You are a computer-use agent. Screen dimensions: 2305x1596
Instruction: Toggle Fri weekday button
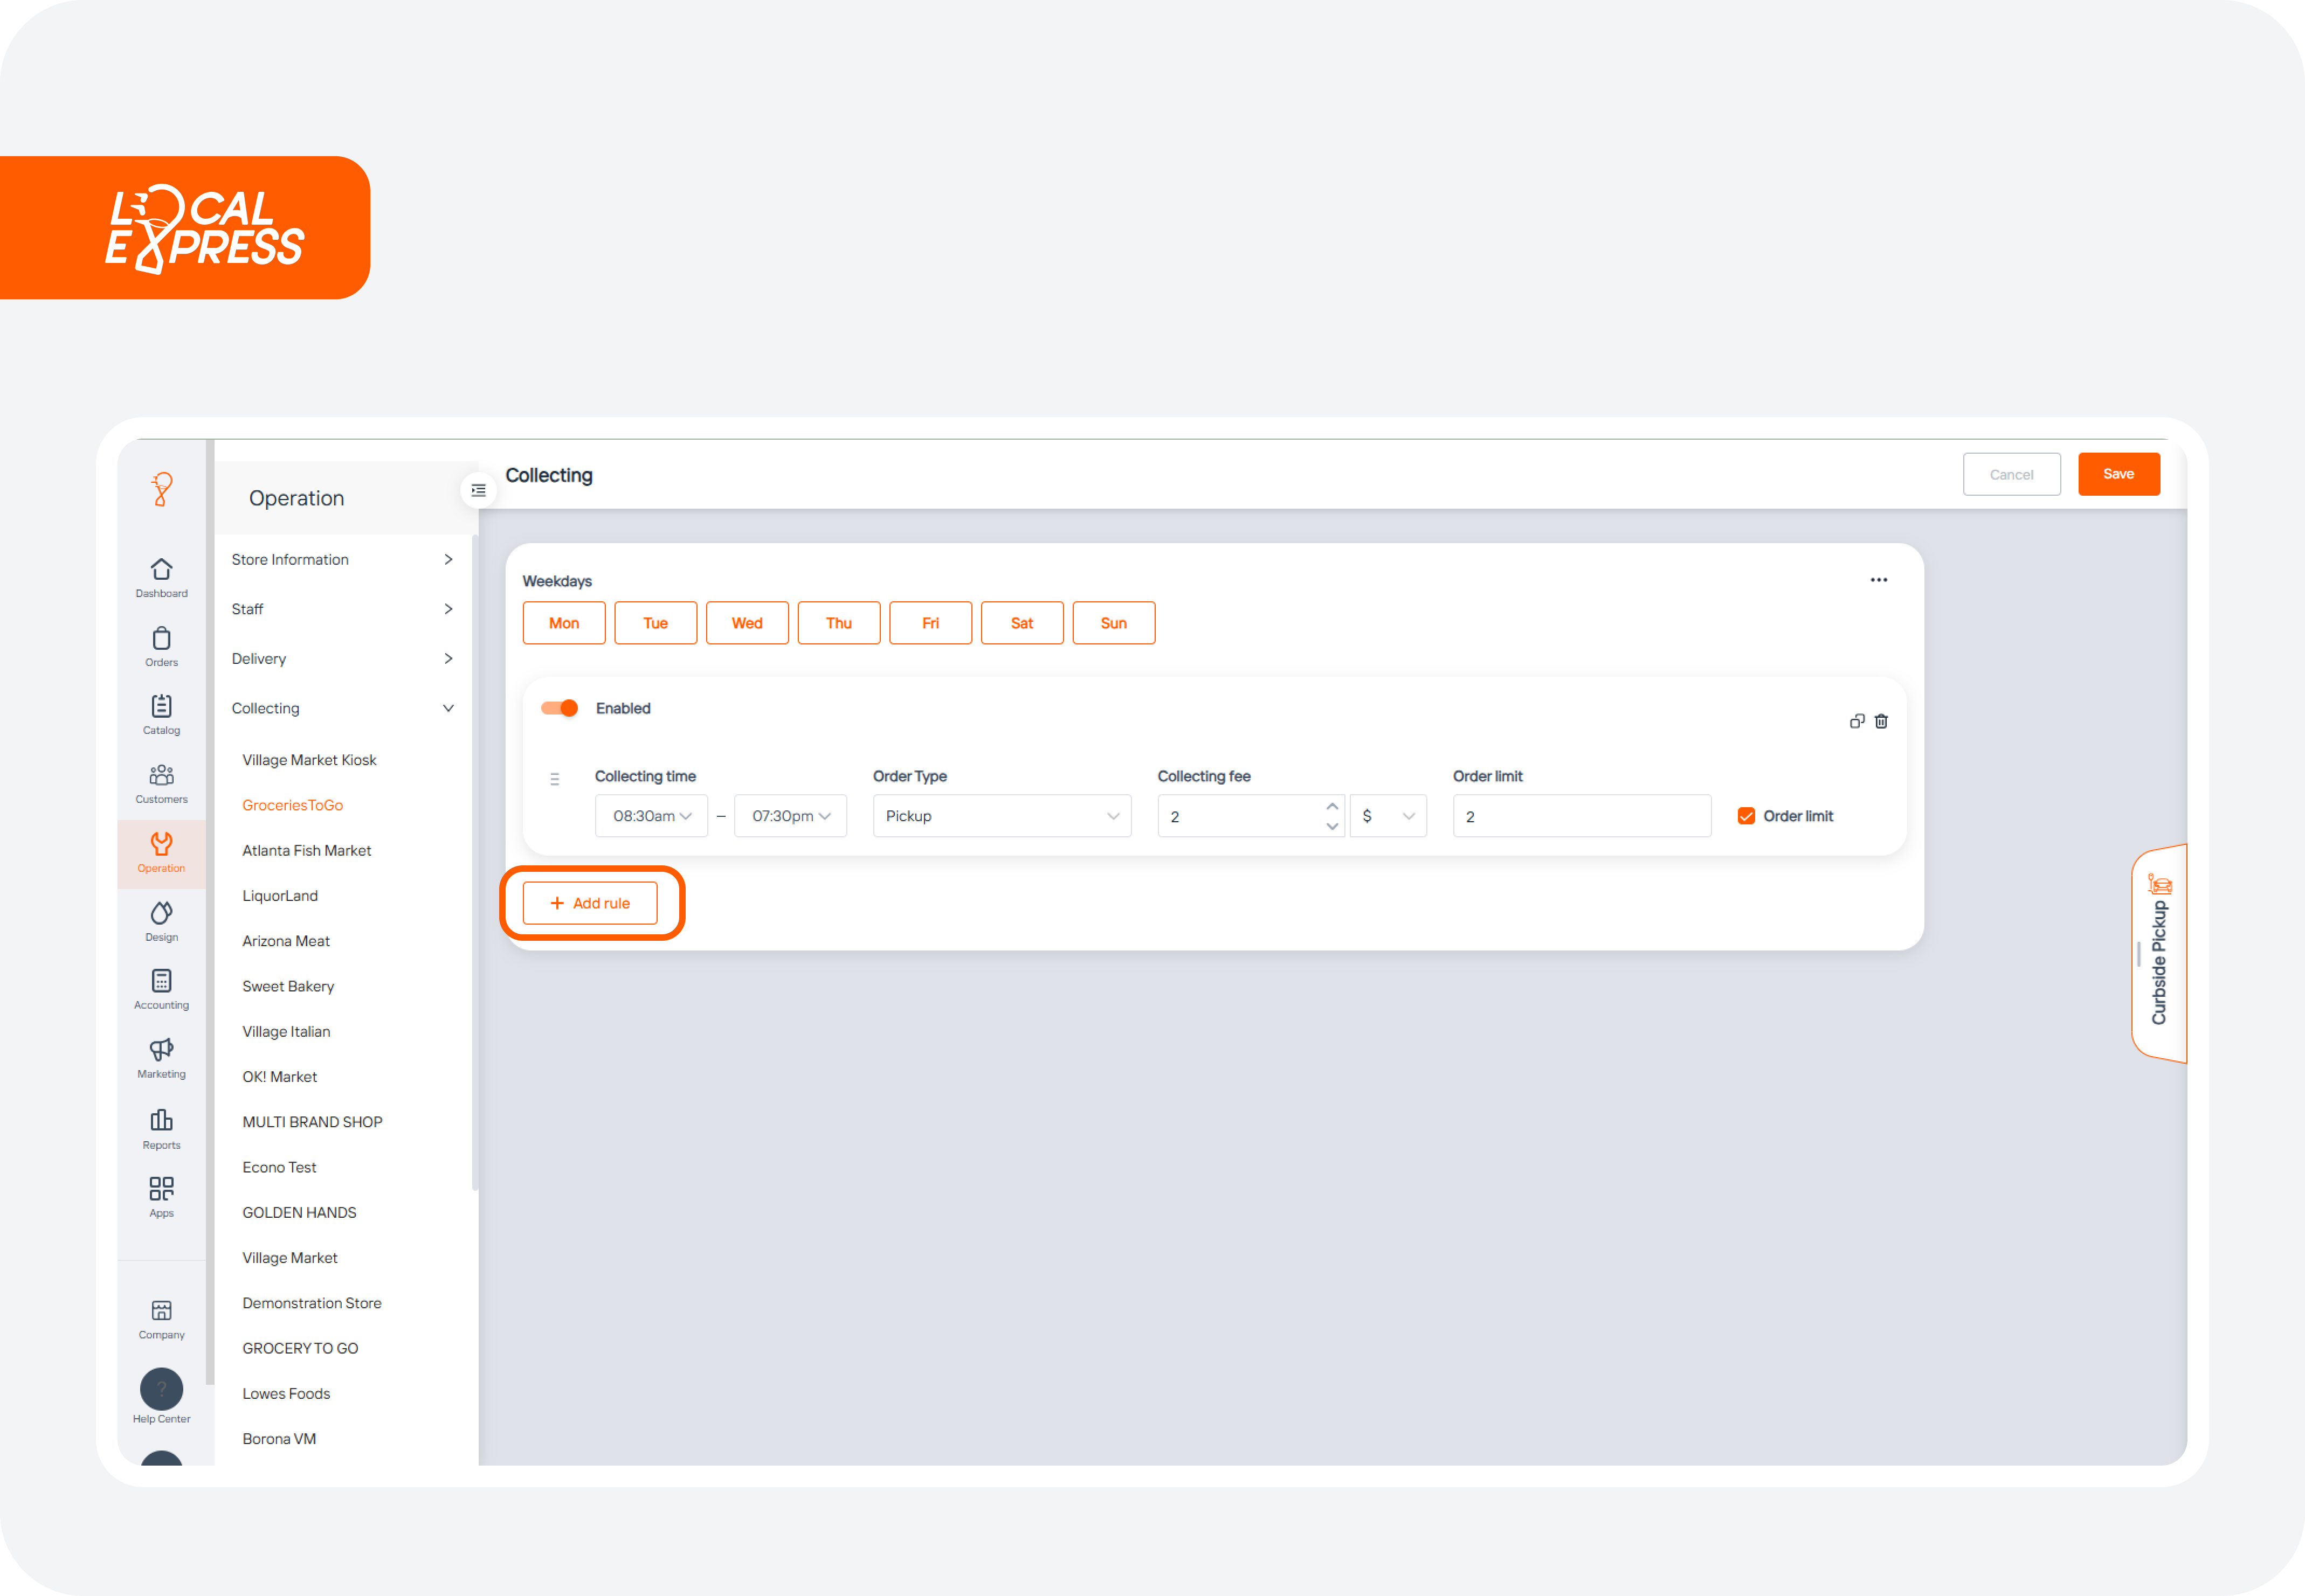tap(930, 623)
